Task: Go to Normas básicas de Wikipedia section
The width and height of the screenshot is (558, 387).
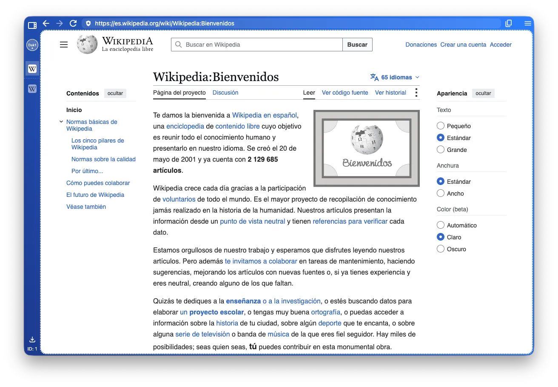Action: click(x=92, y=125)
